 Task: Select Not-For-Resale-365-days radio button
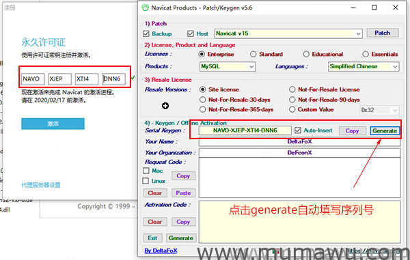coord(203,109)
